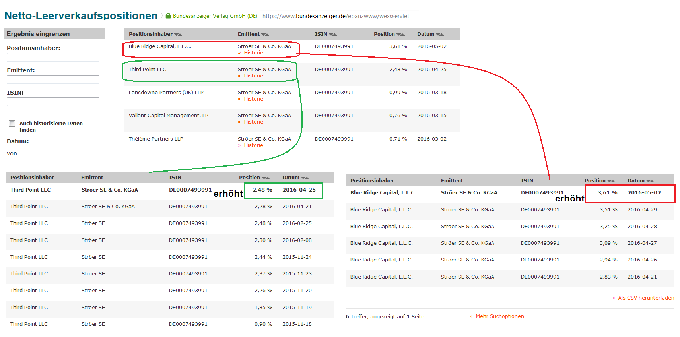This screenshot has width=680, height=337.
Task: Click the date '2016-02-08' in Third Point table
Action: (x=297, y=240)
